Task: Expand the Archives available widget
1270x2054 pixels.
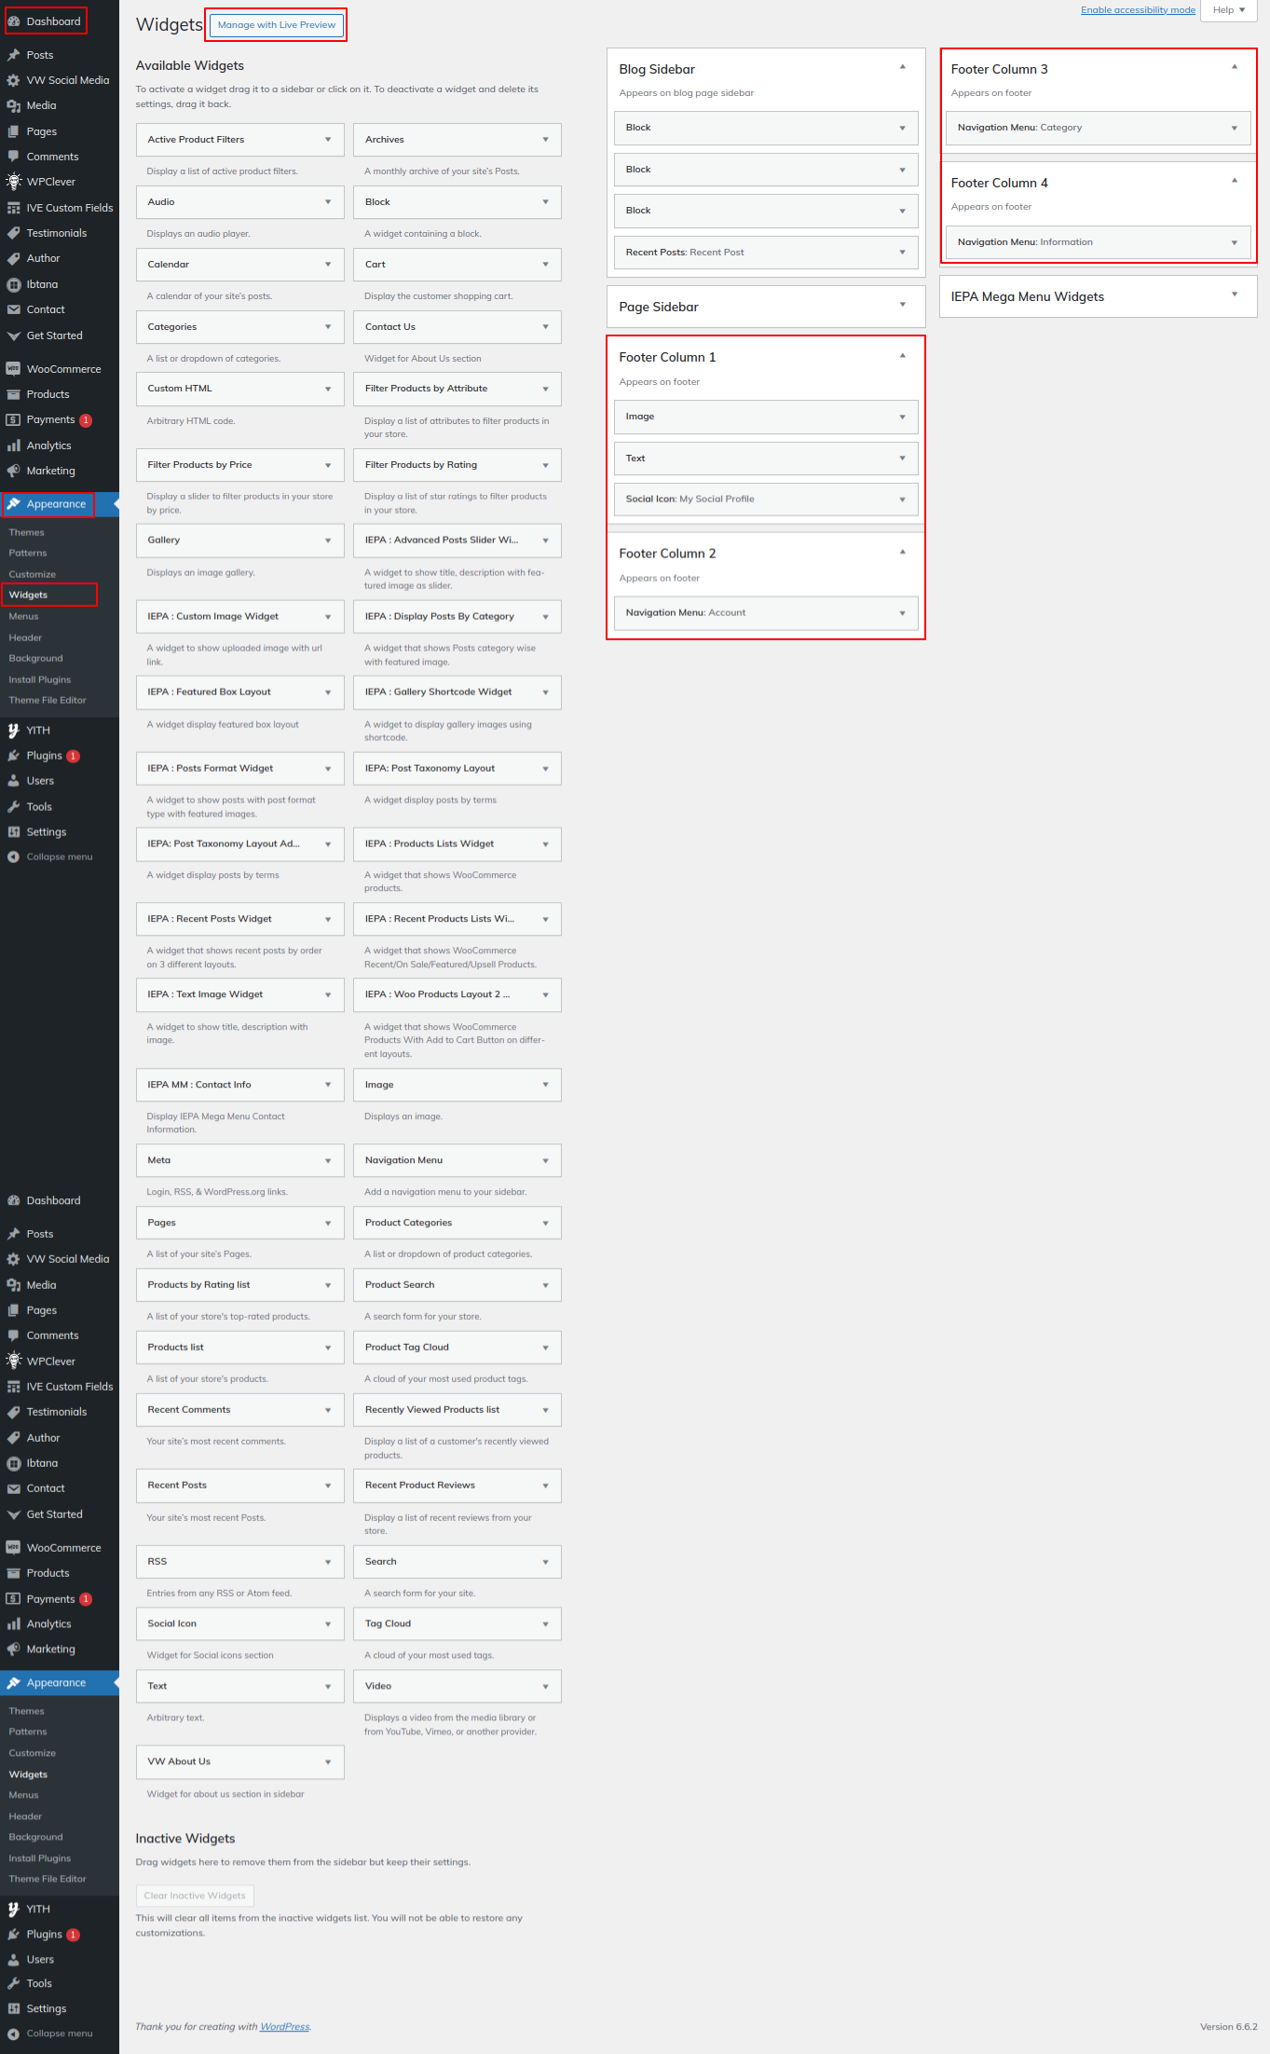Action: (545, 140)
